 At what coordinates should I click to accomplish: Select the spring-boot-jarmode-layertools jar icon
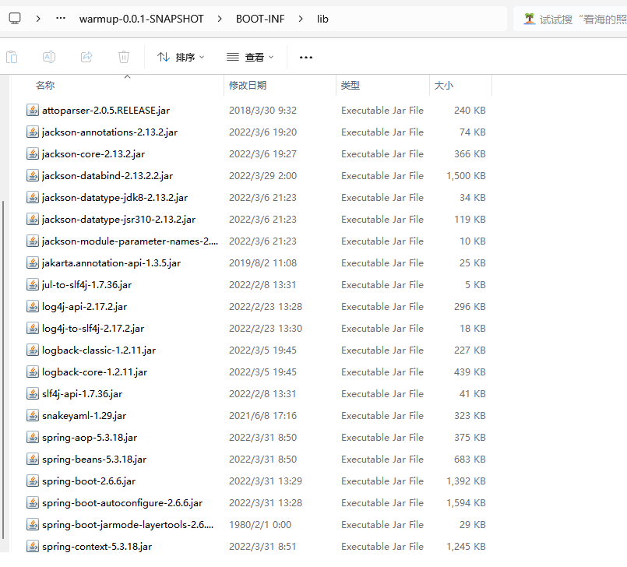pos(33,525)
